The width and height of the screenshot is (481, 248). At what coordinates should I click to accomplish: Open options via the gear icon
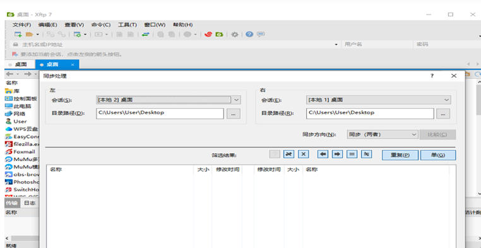tap(235, 34)
